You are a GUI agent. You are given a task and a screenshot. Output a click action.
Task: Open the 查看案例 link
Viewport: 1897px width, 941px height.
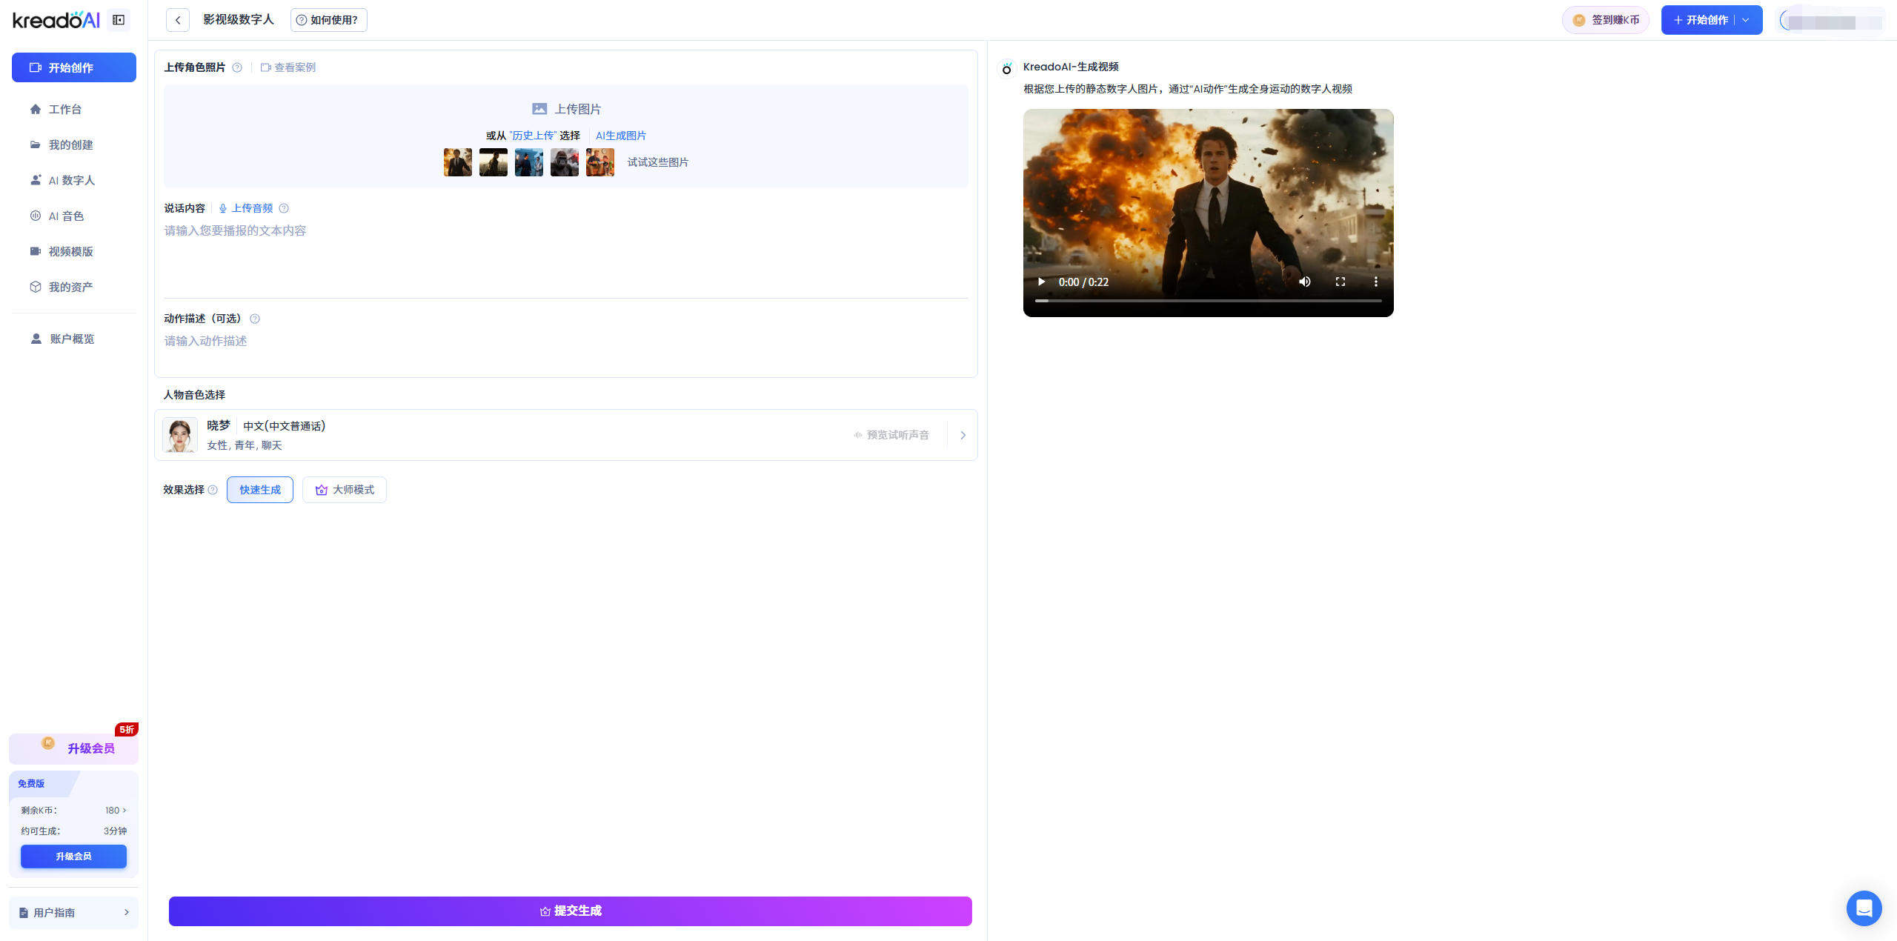pos(288,67)
